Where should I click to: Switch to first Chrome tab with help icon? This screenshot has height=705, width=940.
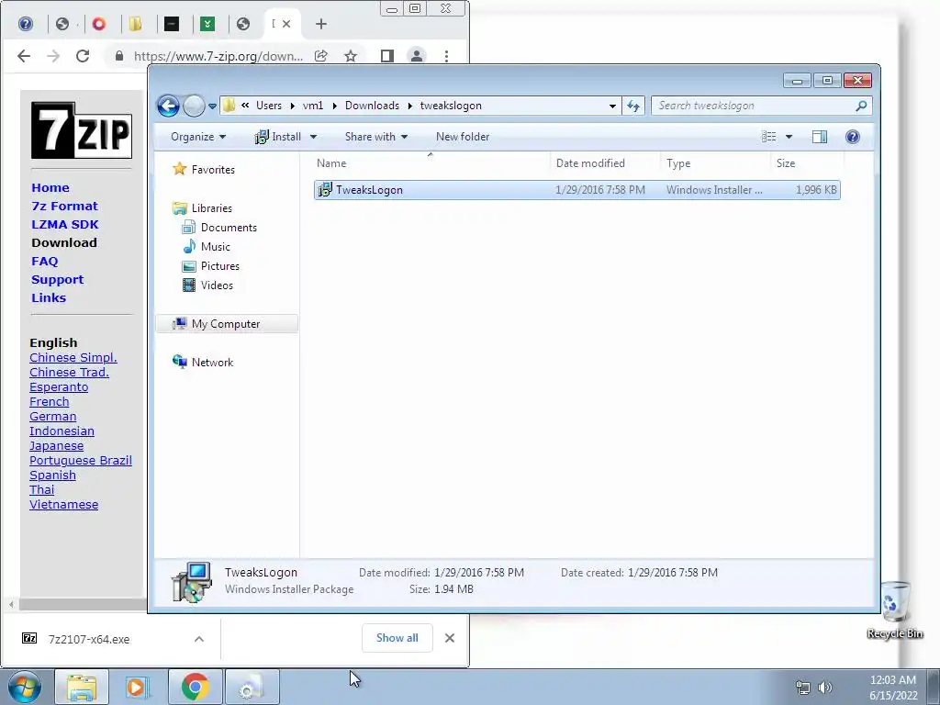(26, 24)
